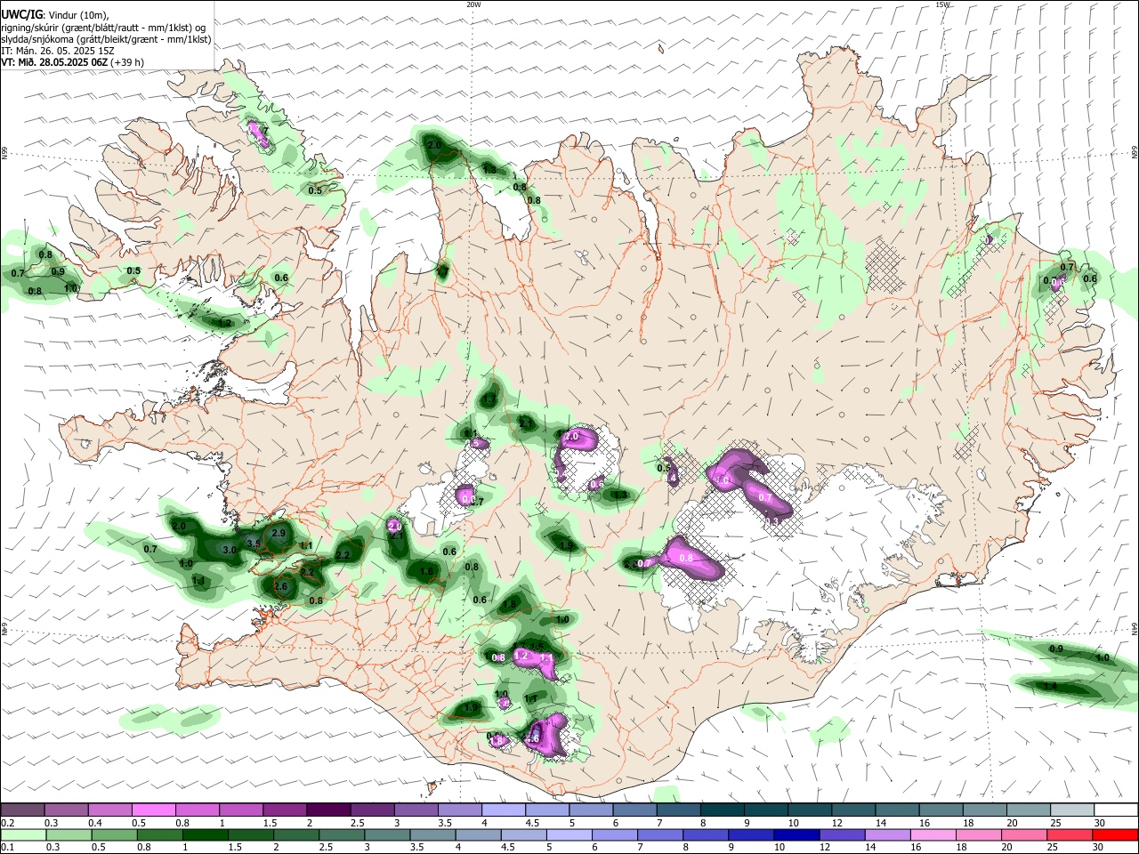Image resolution: width=1139 pixels, height=854 pixels.
Task: Click the '0.1' label in rain legend
Action: (7, 848)
